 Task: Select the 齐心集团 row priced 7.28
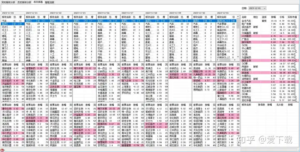(x=269, y=48)
